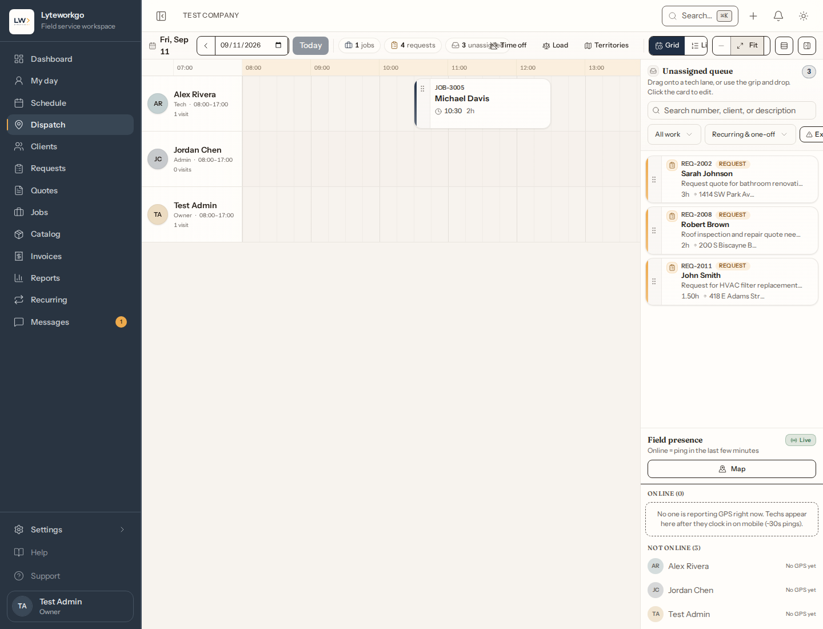This screenshot has width=823, height=629.
Task: Grab drag handle of Robert Brown request
Action: (x=654, y=230)
